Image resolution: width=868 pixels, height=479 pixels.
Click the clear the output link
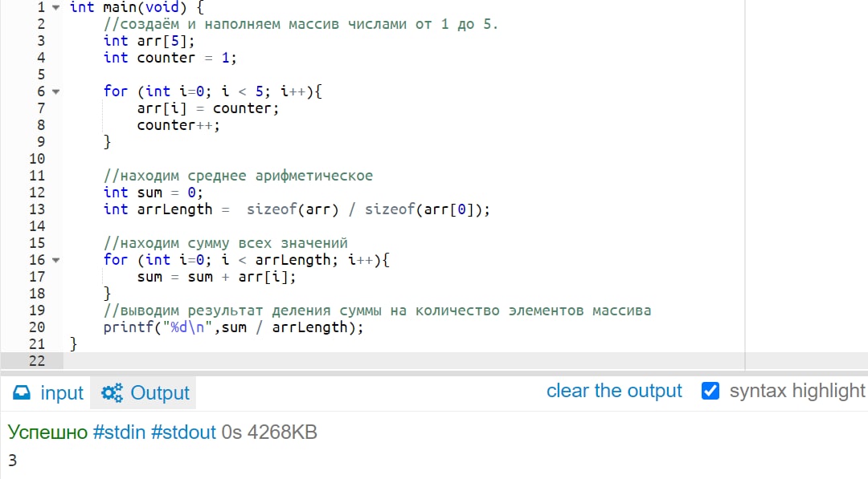pyautogui.click(x=614, y=391)
